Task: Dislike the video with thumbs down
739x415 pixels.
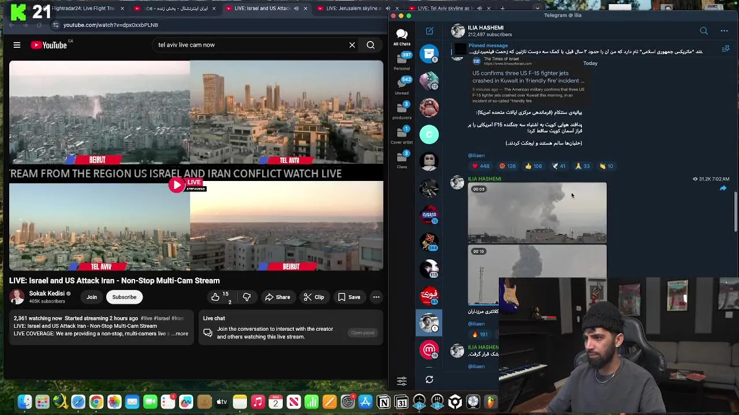Action: click(x=247, y=297)
